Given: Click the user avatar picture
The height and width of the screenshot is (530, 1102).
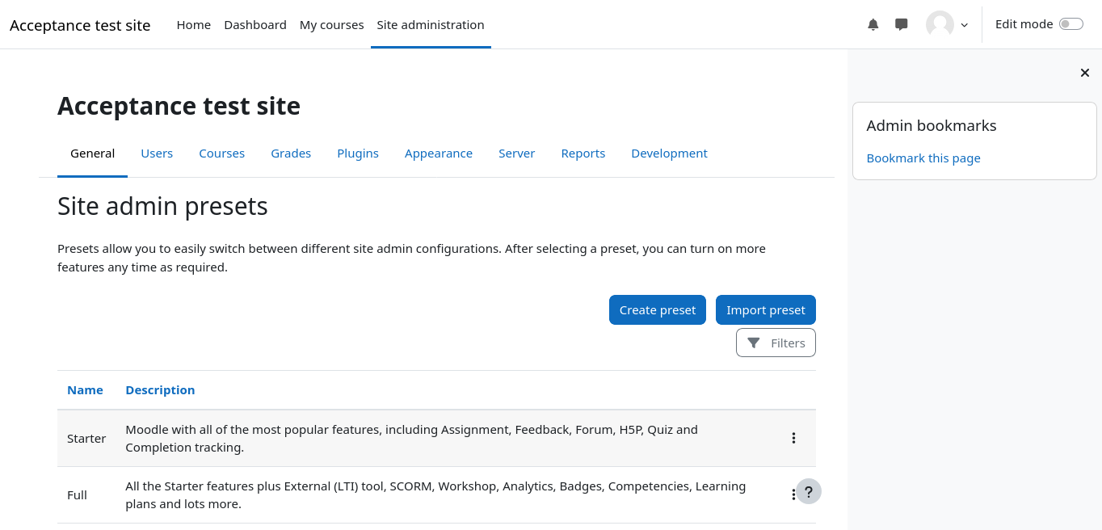Looking at the screenshot, I should click(x=940, y=25).
